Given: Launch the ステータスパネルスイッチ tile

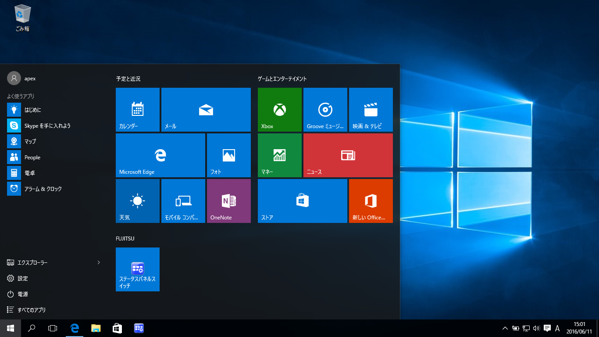Looking at the screenshot, I should pyautogui.click(x=138, y=269).
